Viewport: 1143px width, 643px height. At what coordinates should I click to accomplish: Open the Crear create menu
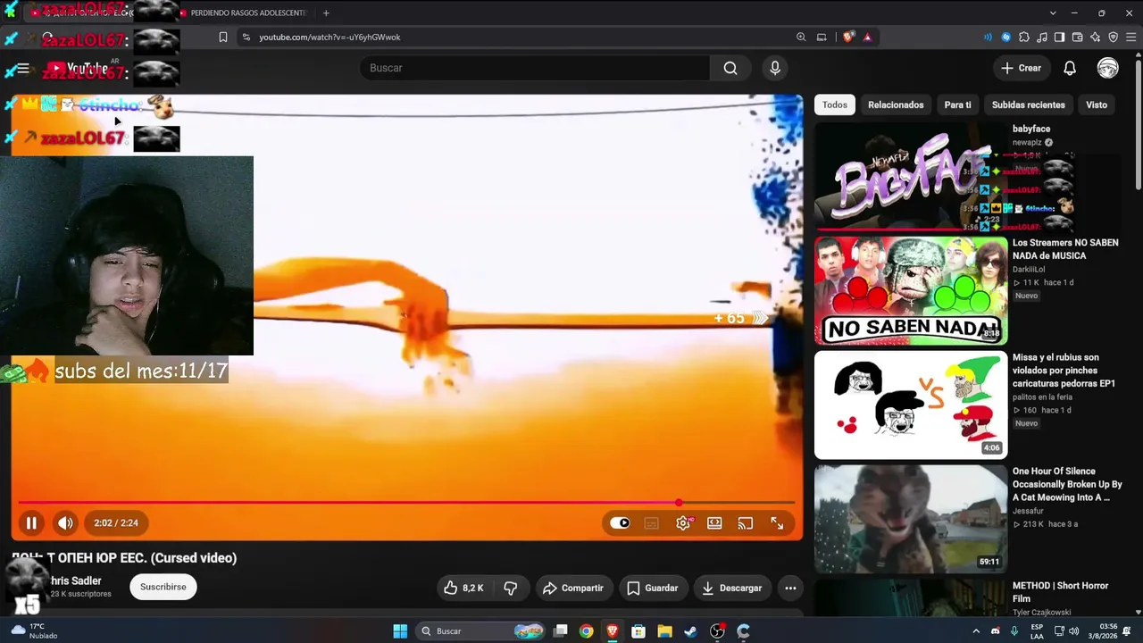pos(1021,68)
